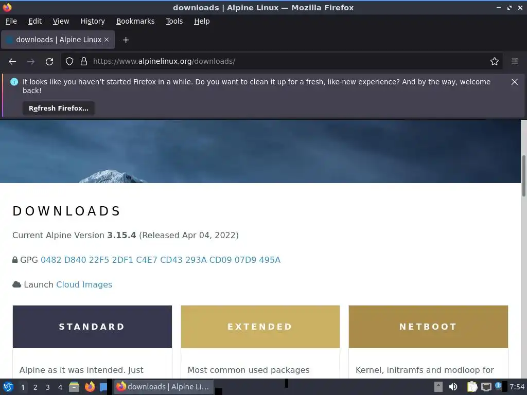Select the EXTENDED download card header
This screenshot has width=527, height=395.
pos(260,327)
